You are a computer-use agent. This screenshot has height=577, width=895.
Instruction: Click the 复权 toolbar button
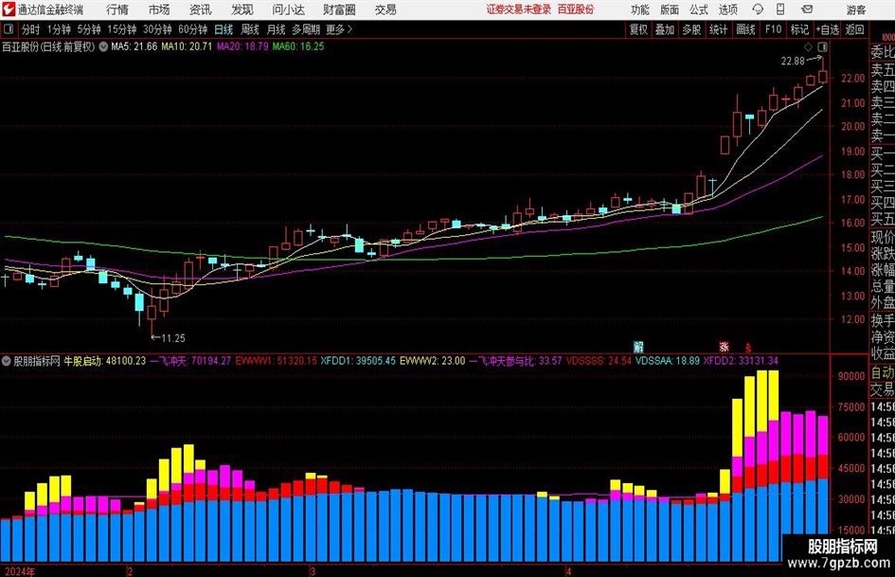point(638,29)
